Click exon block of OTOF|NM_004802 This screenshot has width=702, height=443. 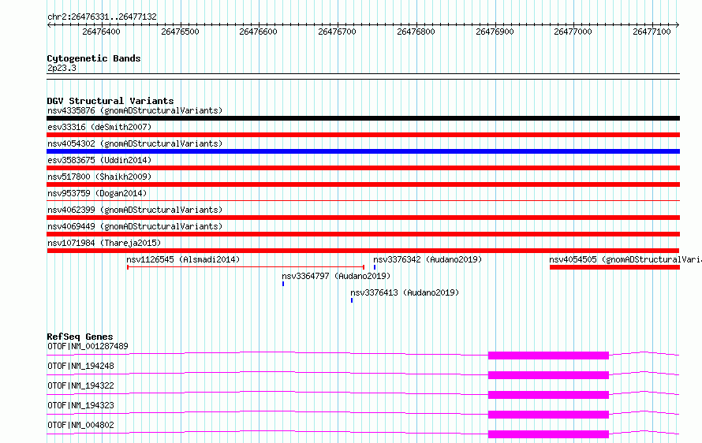pos(548,434)
